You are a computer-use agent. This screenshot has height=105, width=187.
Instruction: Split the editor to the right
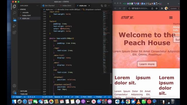click(x=105, y=6)
